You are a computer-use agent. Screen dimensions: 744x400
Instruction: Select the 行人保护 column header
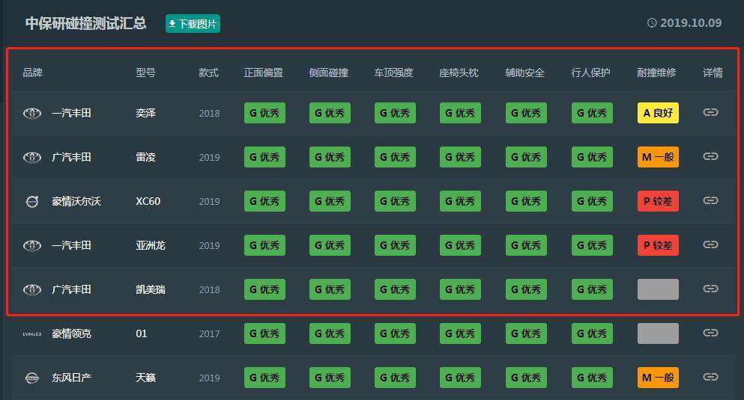tap(590, 73)
